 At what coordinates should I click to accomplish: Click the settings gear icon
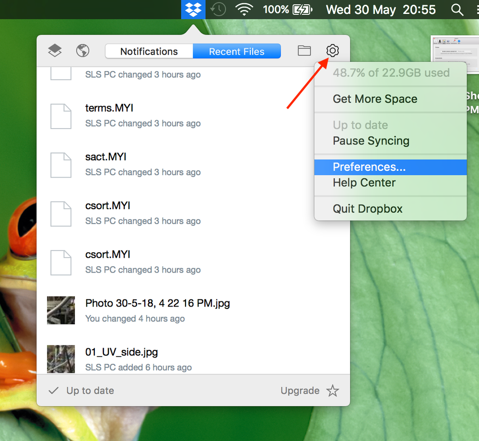click(x=332, y=50)
